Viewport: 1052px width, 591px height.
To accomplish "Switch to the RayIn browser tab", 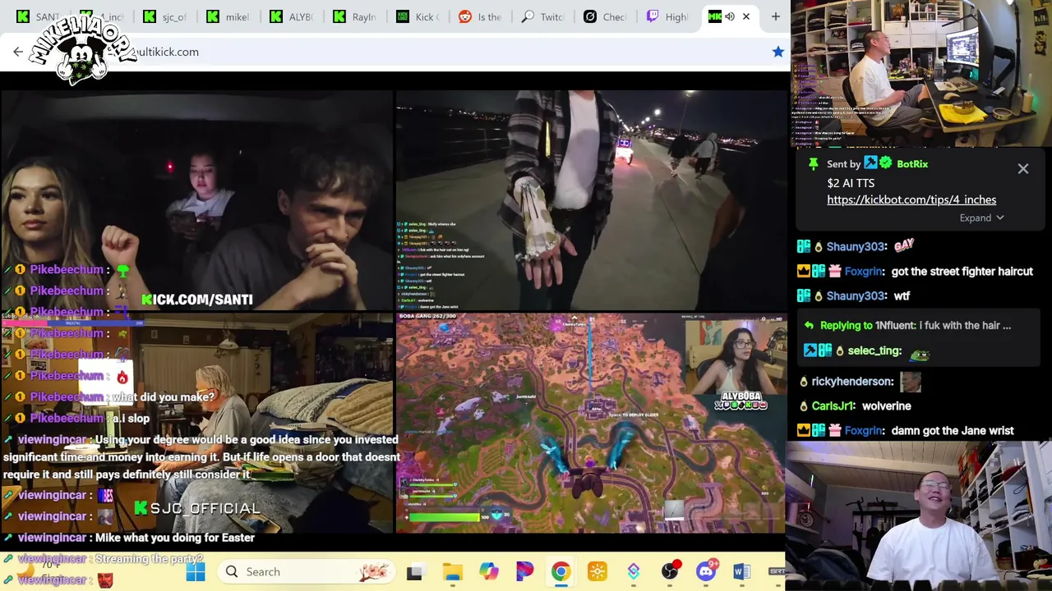I will coord(357,16).
